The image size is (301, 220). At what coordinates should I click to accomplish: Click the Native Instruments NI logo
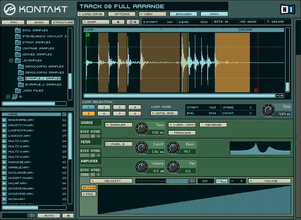[x=288, y=10]
